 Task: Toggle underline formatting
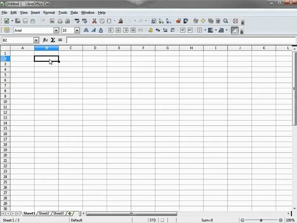(x=101, y=30)
